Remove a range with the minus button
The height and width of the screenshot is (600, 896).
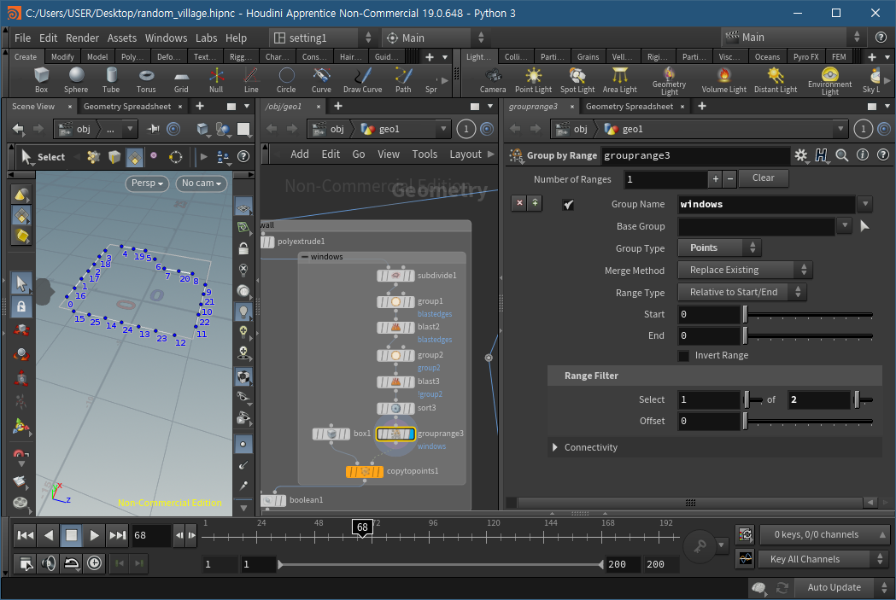point(729,179)
